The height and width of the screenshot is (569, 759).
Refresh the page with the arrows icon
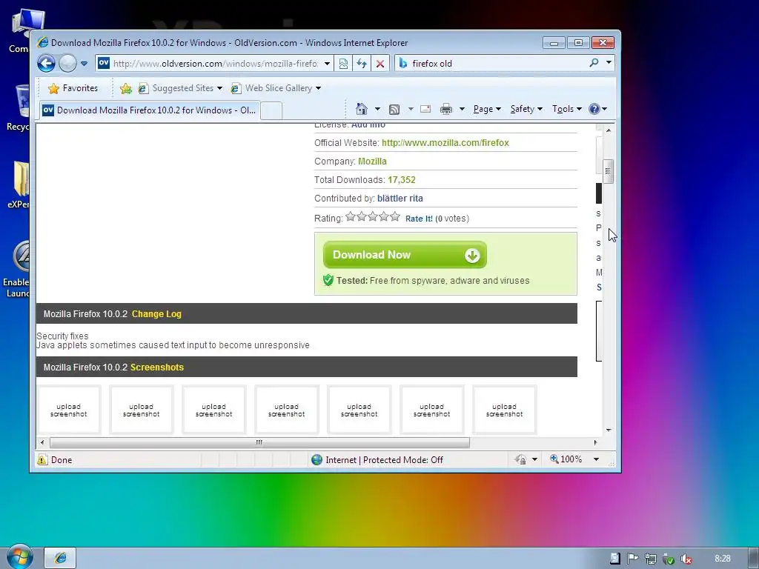tap(362, 64)
